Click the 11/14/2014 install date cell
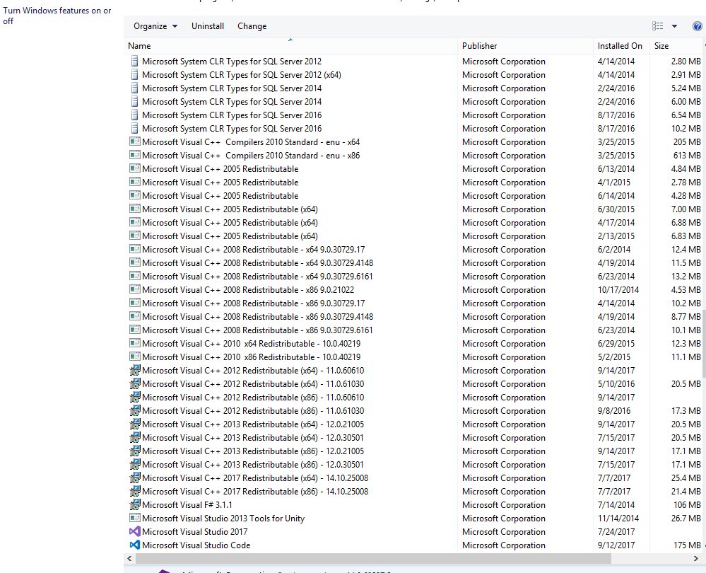Image resolution: width=706 pixels, height=573 pixels. (x=618, y=518)
